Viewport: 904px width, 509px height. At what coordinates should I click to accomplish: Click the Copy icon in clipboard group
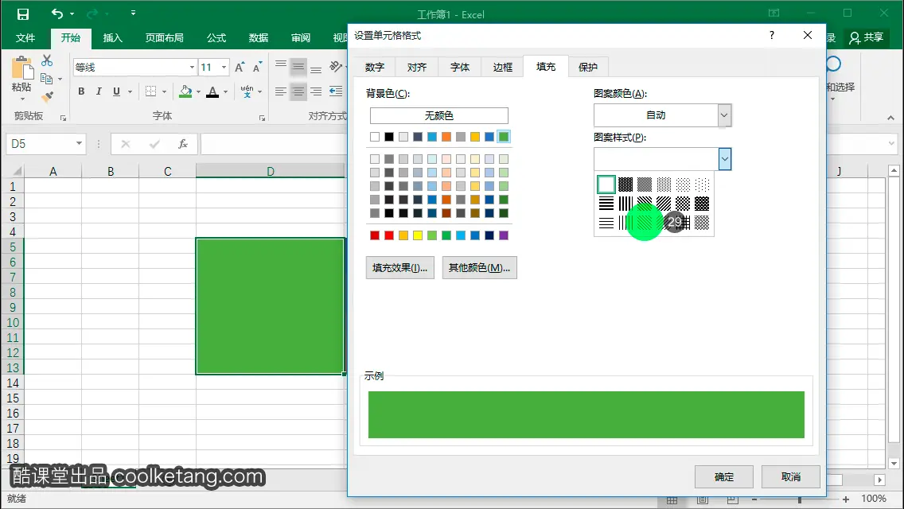(x=47, y=79)
